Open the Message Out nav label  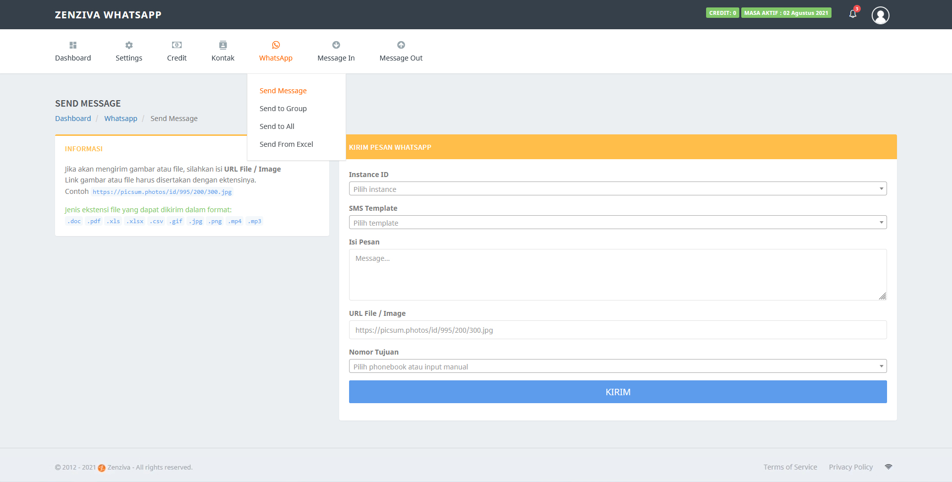(x=401, y=58)
